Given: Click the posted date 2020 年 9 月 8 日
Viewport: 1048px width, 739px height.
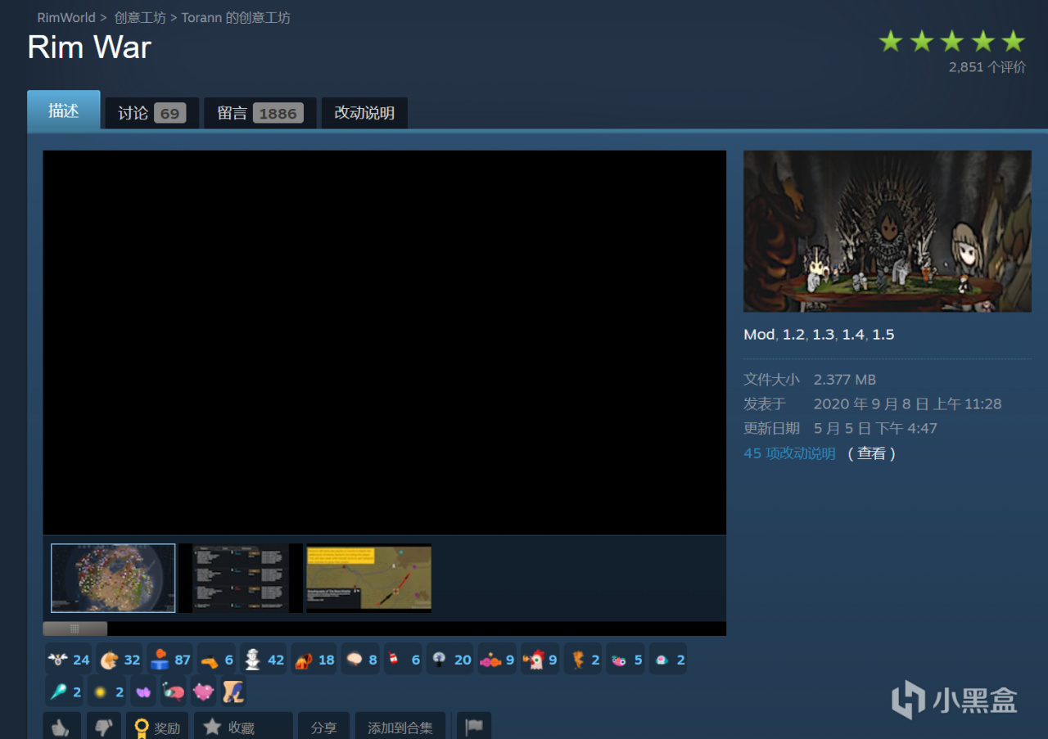Looking at the screenshot, I should click(x=907, y=404).
